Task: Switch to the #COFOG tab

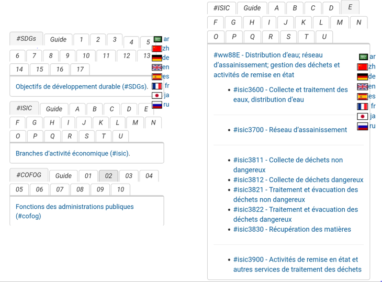Action: [x=29, y=175]
